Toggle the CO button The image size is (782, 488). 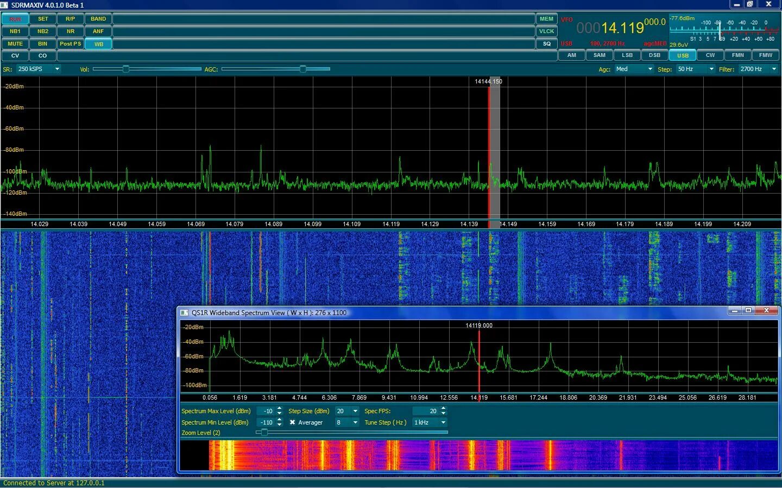(43, 56)
